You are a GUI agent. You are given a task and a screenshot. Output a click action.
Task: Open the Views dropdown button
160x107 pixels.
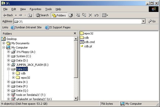[105, 15]
